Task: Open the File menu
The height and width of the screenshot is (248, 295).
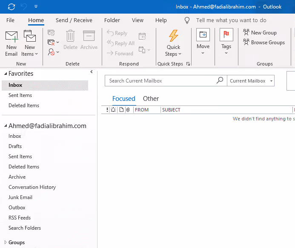Action: click(10, 20)
